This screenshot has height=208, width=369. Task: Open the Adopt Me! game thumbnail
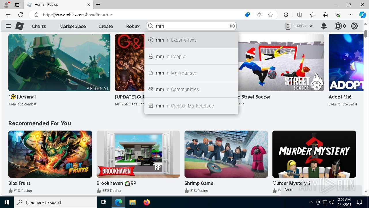346,62
